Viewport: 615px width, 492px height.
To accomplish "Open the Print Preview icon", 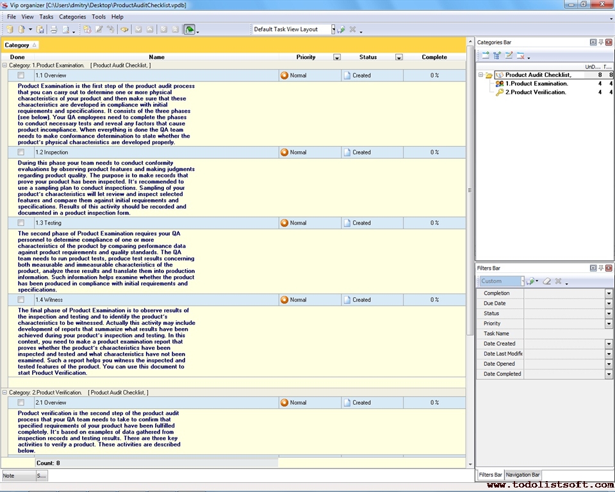I will [x=65, y=29].
